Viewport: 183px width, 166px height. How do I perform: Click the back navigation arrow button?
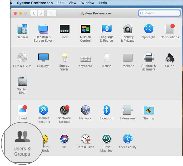click(x=34, y=13)
